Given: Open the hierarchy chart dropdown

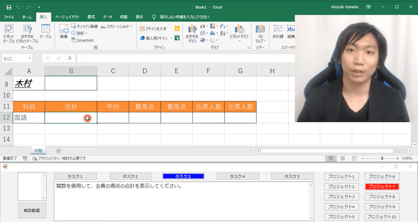Looking at the screenshot, I should point(214,26).
